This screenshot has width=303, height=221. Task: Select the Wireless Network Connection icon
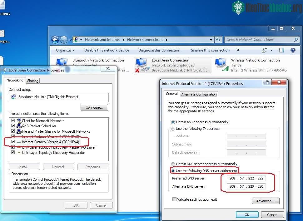tap(221, 65)
